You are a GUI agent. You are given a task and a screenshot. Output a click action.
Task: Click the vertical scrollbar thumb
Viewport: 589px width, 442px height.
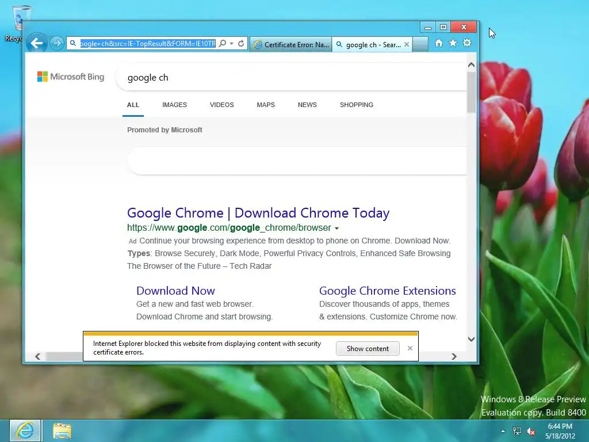[472, 92]
